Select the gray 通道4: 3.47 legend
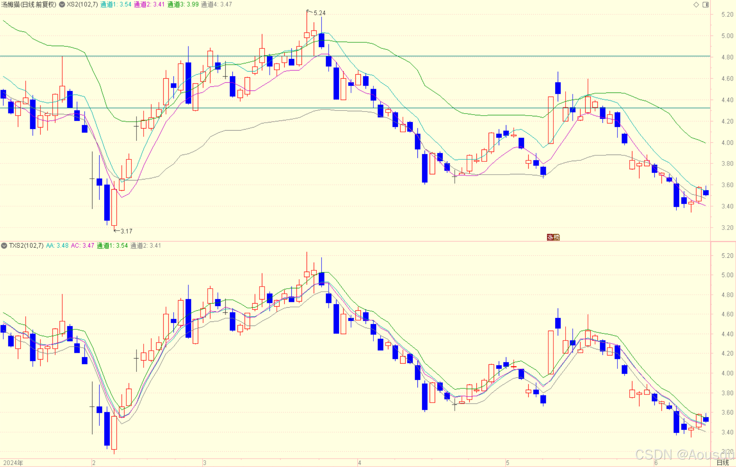736x467 pixels. [x=217, y=4]
